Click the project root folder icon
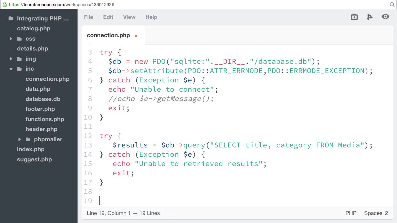 [11, 18]
